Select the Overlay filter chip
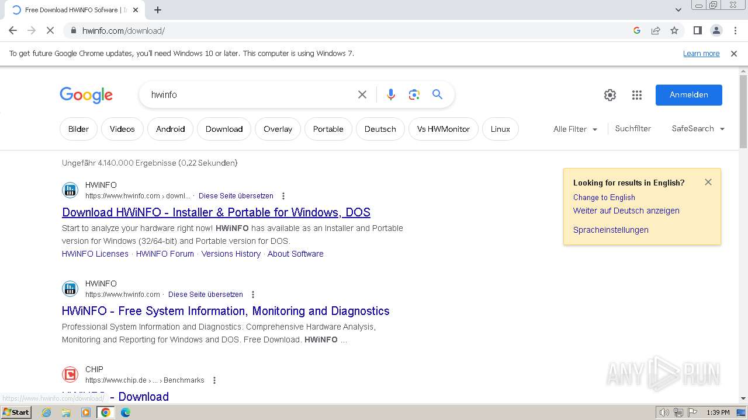Viewport: 748px width, 420px height. pyautogui.click(x=278, y=129)
